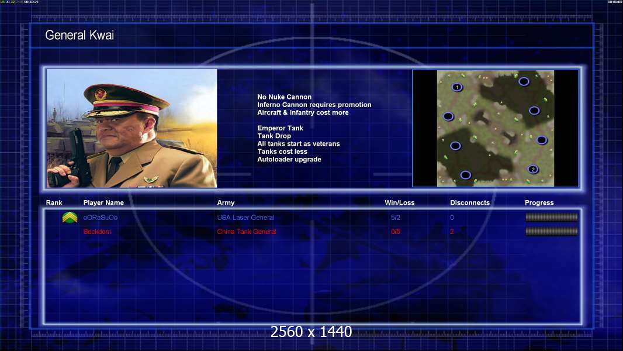Click the 5/2 win/loss value

[x=395, y=218]
